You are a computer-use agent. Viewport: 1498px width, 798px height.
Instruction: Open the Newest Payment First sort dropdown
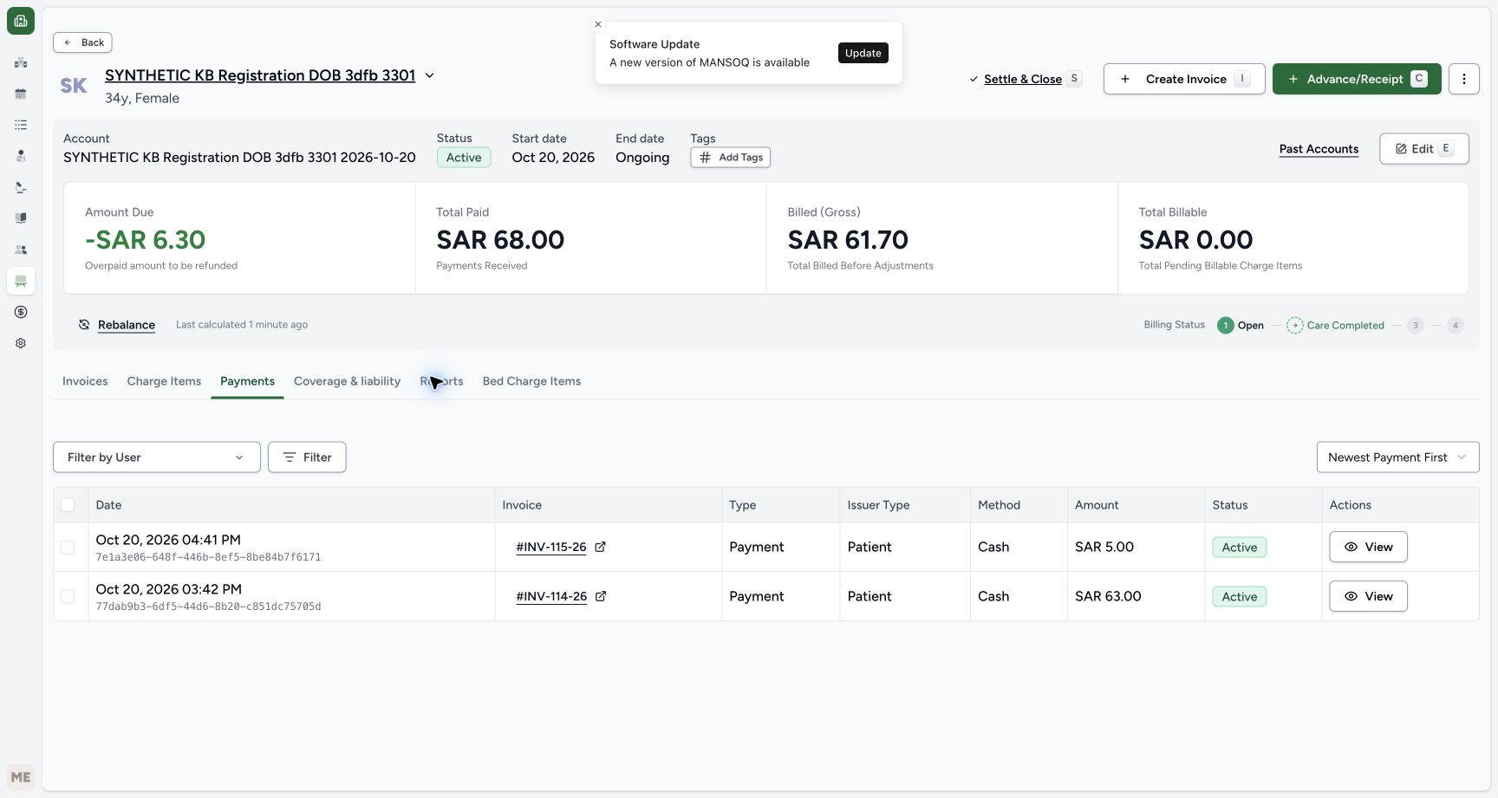1397,457
